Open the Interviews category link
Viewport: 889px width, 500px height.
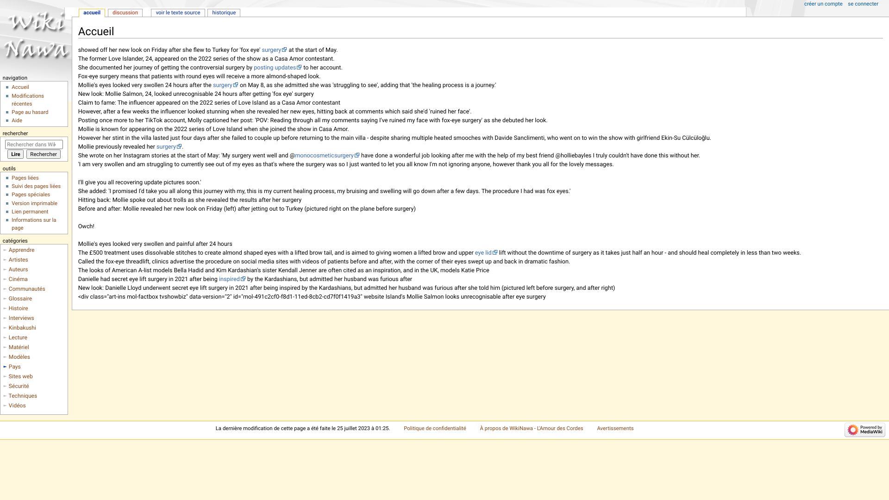21,318
